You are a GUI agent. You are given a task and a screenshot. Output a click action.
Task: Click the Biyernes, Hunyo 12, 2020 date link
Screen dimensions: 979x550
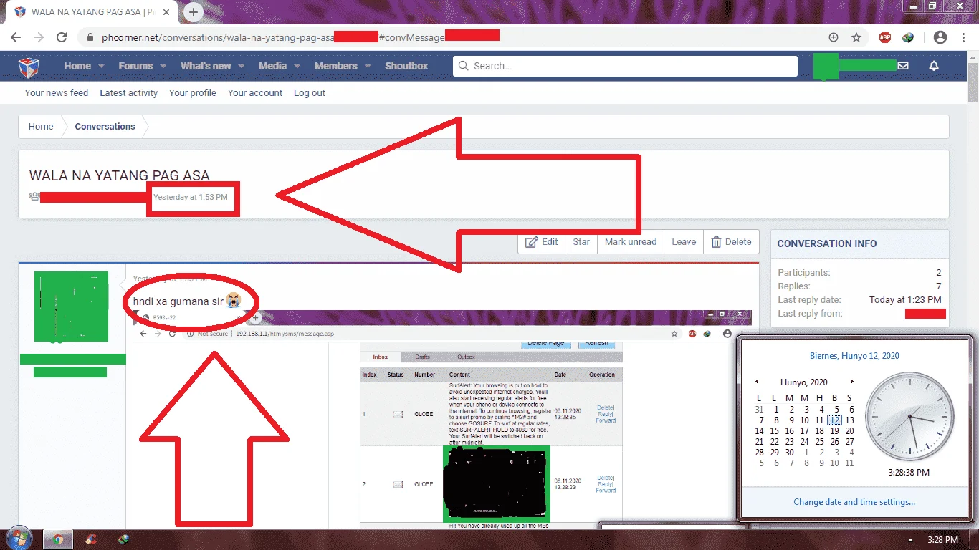coord(854,356)
